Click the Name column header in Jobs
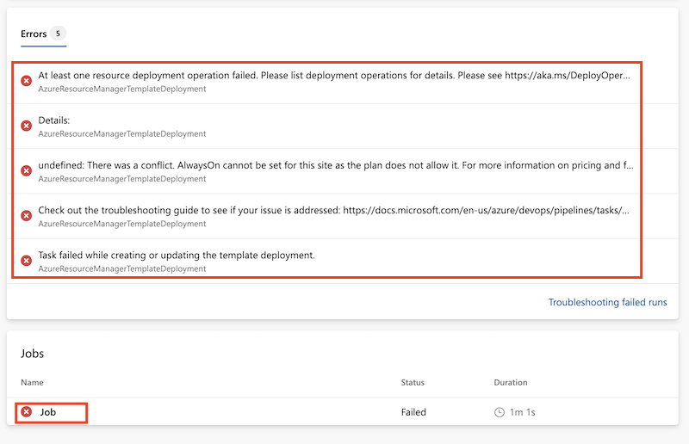Screen dimensions: 689x444 pyautogui.click(x=32, y=383)
